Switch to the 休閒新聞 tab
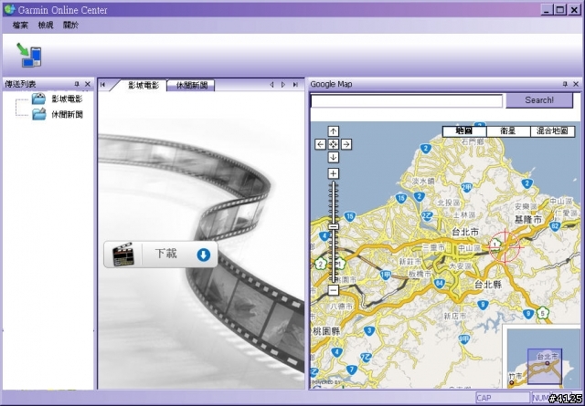The width and height of the screenshot is (585, 406). click(191, 85)
